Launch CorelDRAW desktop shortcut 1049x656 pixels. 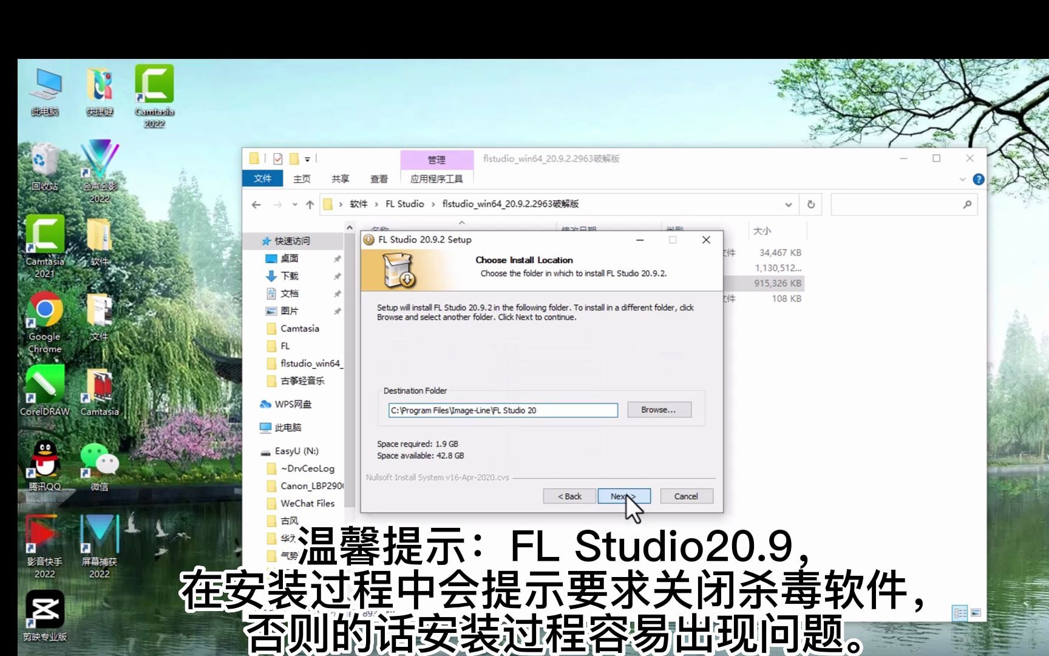[44, 391]
